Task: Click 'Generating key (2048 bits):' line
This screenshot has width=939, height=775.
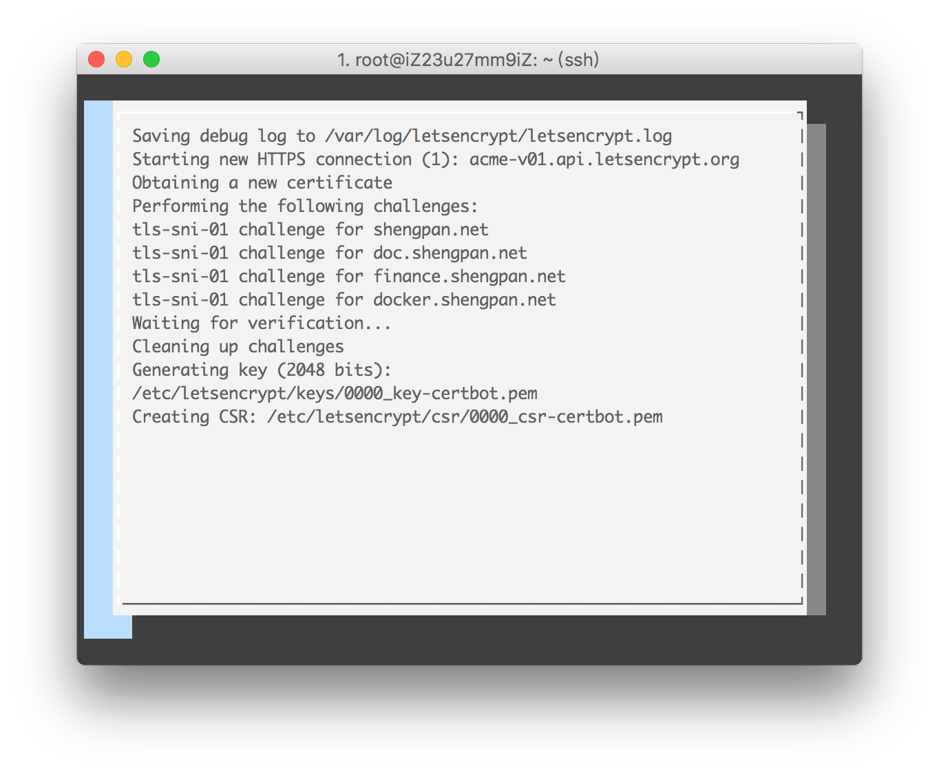Action: 262,370
